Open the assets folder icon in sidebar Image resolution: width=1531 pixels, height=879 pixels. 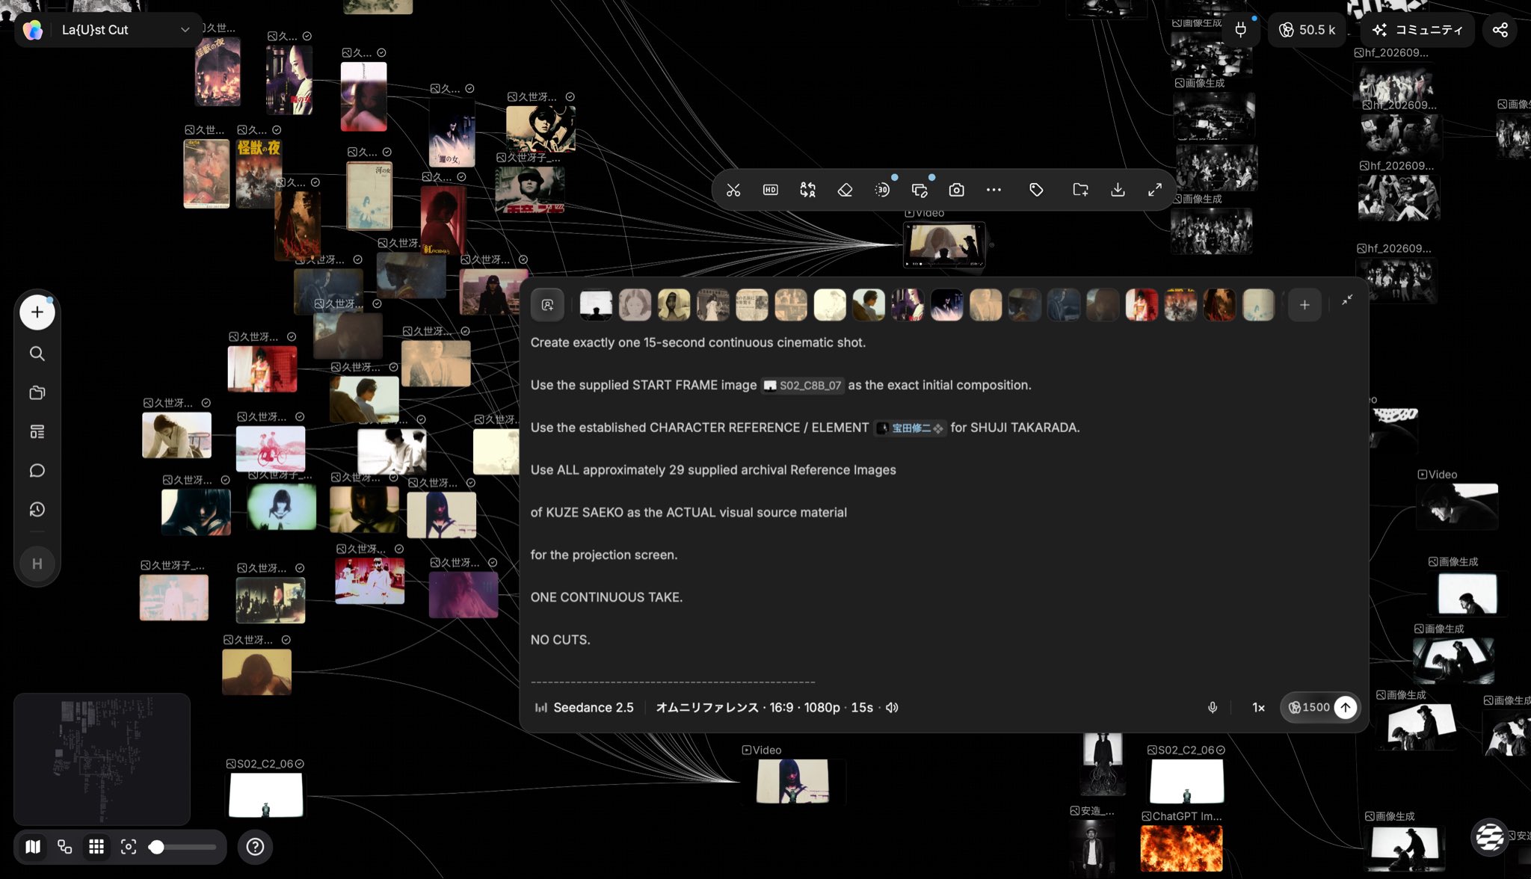37,392
